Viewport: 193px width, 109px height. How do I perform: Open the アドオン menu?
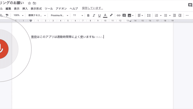(x=61, y=9)
